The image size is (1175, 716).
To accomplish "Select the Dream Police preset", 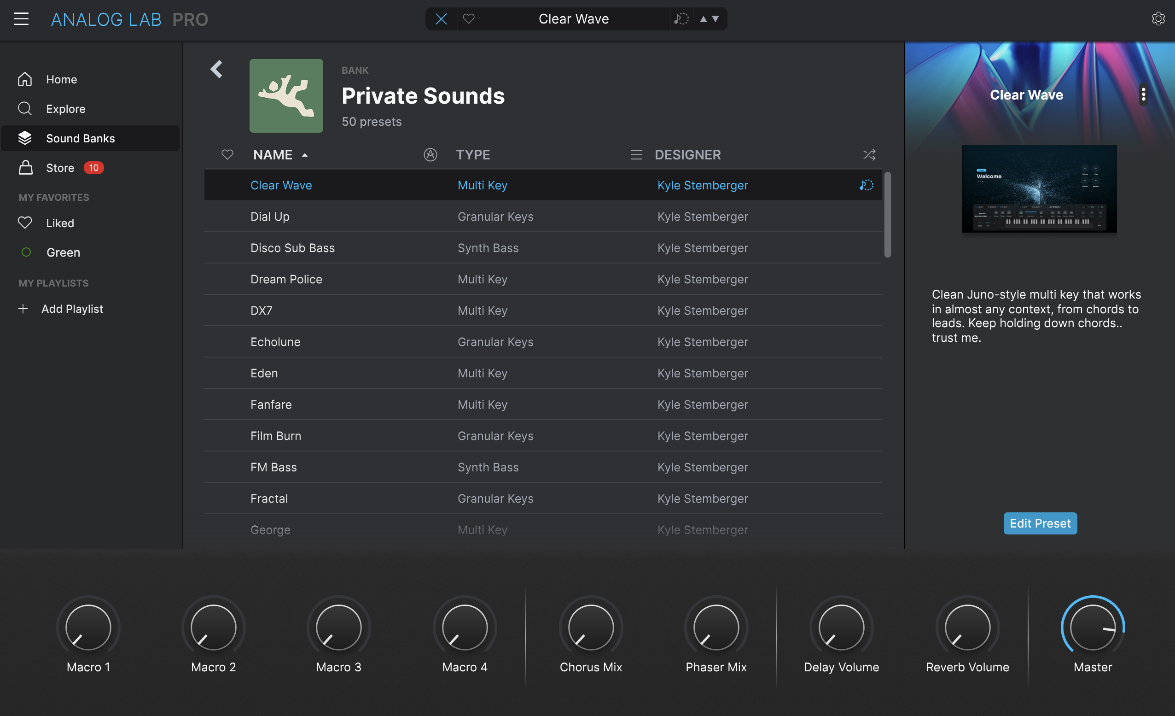I will pos(543,279).
